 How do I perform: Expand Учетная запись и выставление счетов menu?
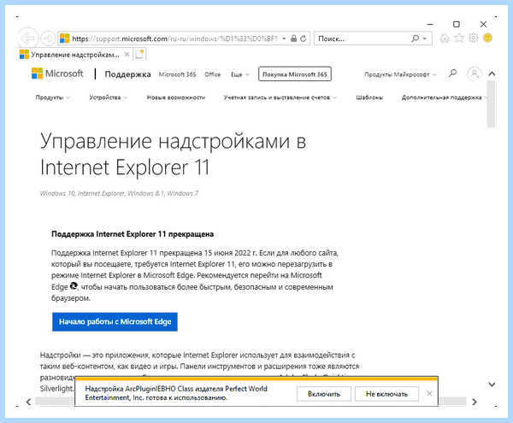(x=280, y=97)
